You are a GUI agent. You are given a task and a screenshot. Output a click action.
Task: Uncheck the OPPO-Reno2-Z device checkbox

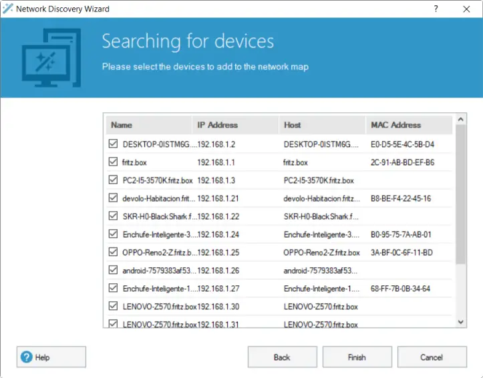tap(113, 252)
